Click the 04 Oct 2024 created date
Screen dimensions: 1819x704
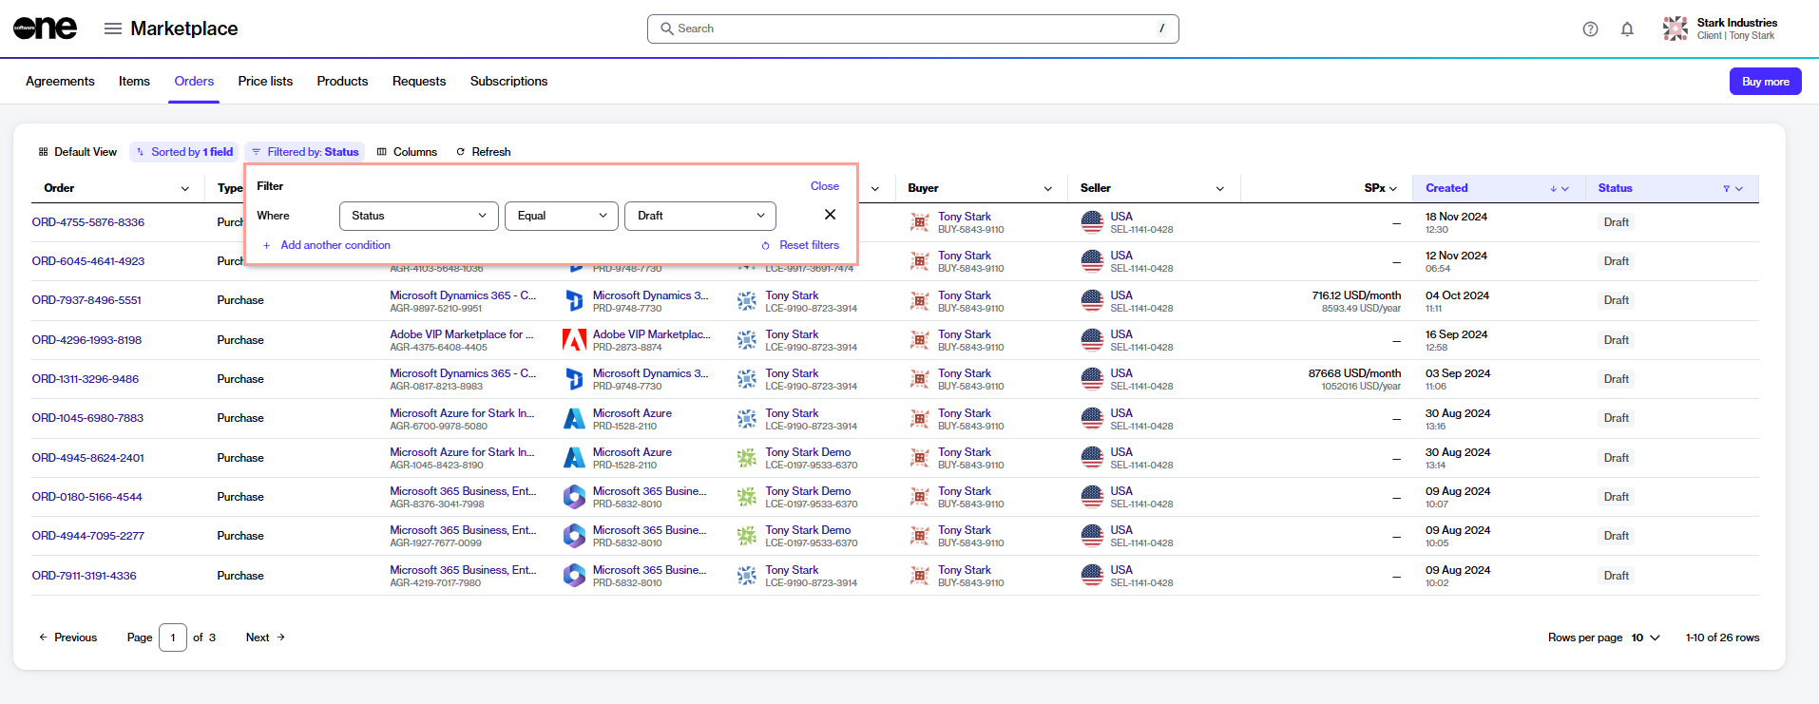(x=1457, y=295)
